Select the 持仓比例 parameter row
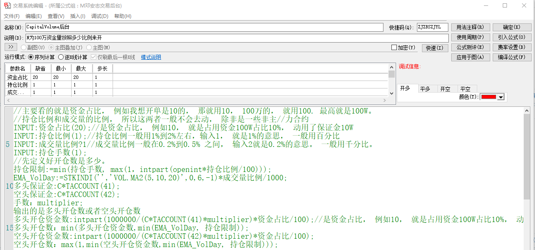 pyautogui.click(x=197, y=85)
